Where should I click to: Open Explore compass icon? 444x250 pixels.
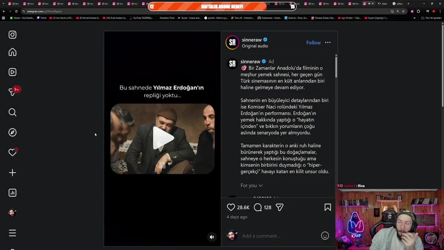12,132
